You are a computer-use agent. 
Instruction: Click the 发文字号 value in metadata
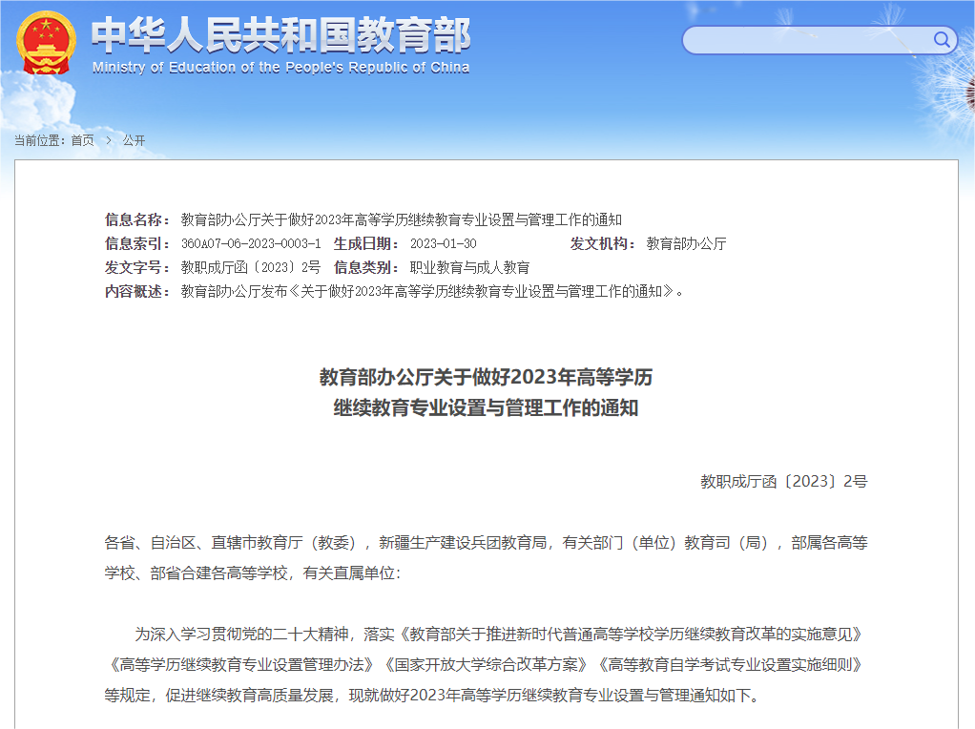(251, 267)
